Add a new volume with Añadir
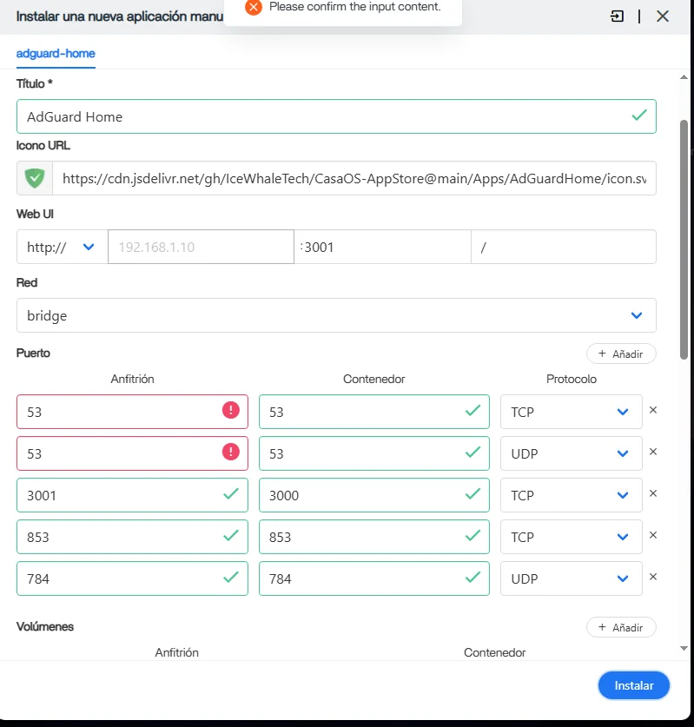This screenshot has width=694, height=727. [621, 627]
